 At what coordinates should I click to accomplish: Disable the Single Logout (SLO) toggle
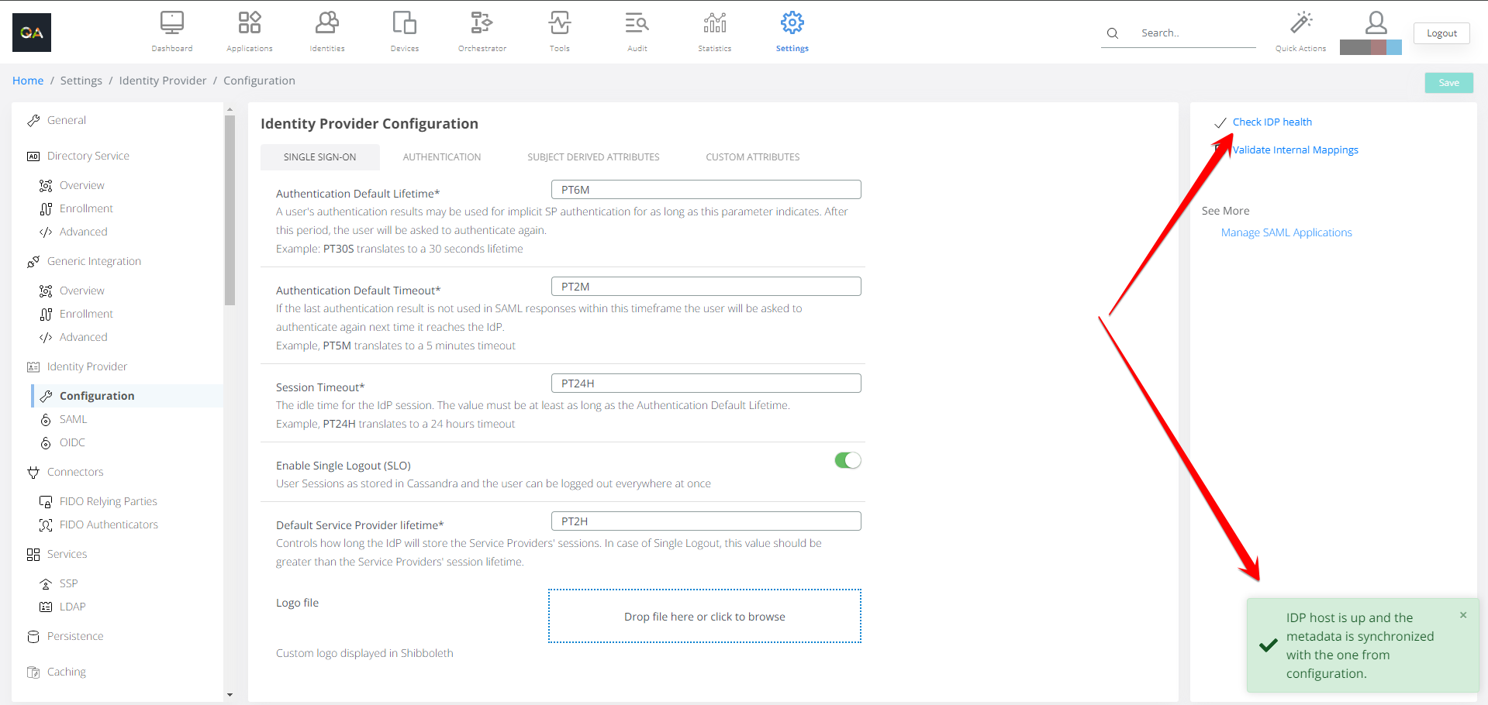[848, 460]
